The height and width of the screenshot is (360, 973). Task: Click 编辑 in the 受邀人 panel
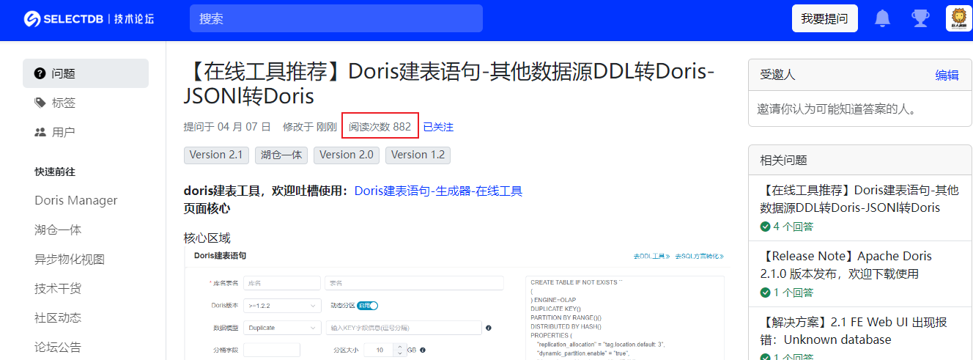[x=947, y=75]
